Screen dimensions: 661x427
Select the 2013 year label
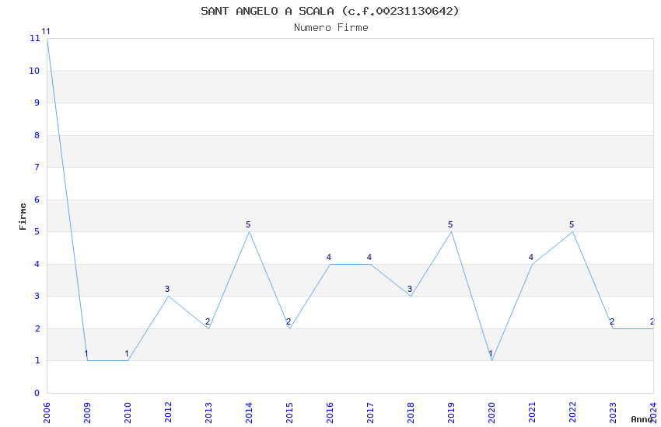click(208, 413)
